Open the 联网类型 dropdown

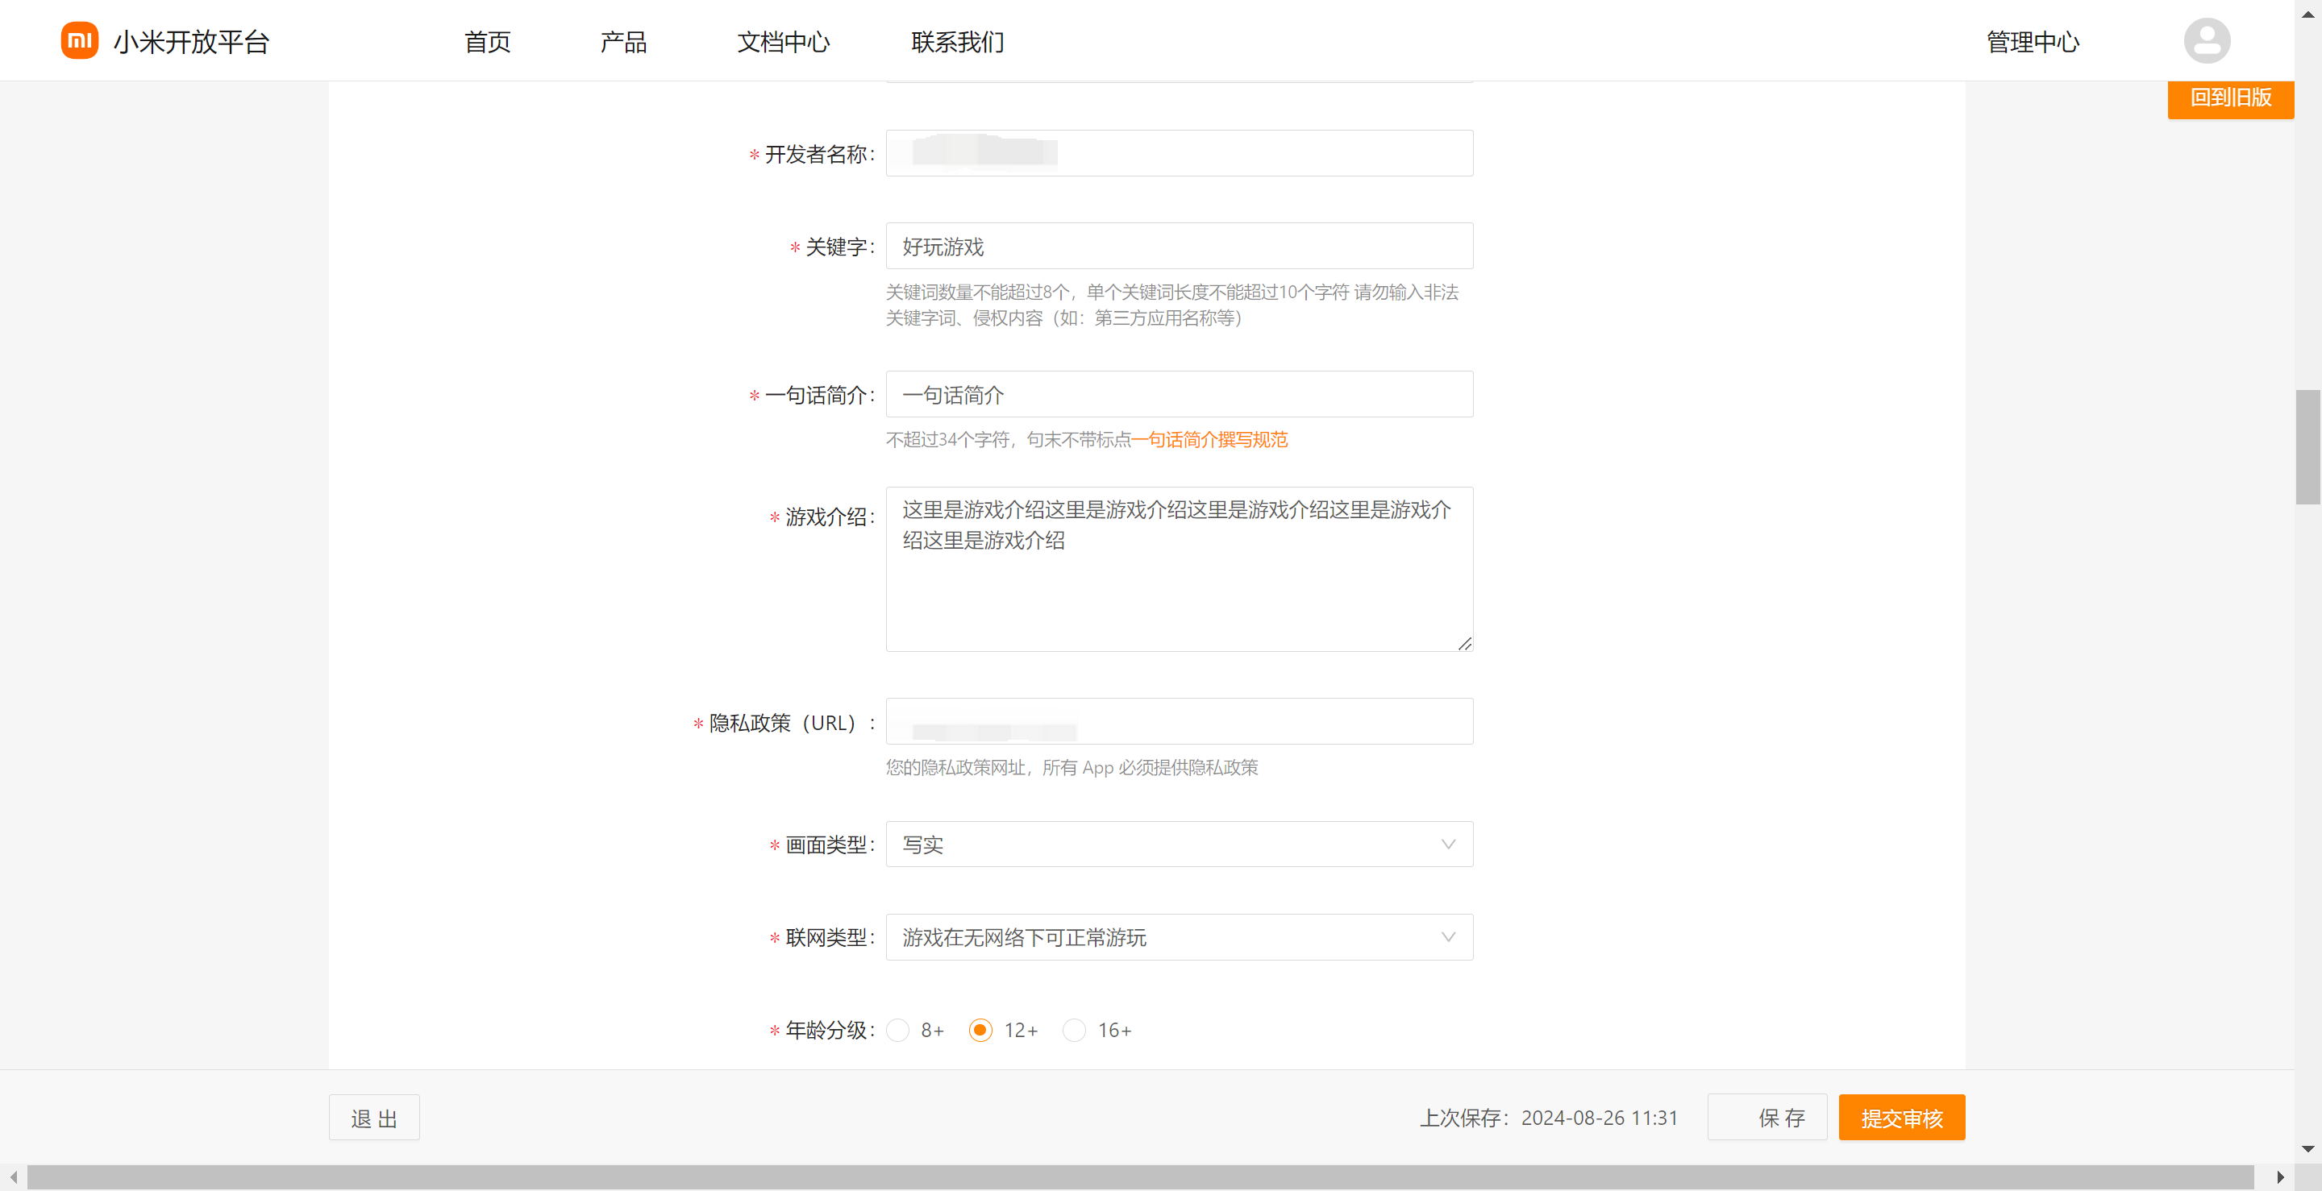[1179, 937]
